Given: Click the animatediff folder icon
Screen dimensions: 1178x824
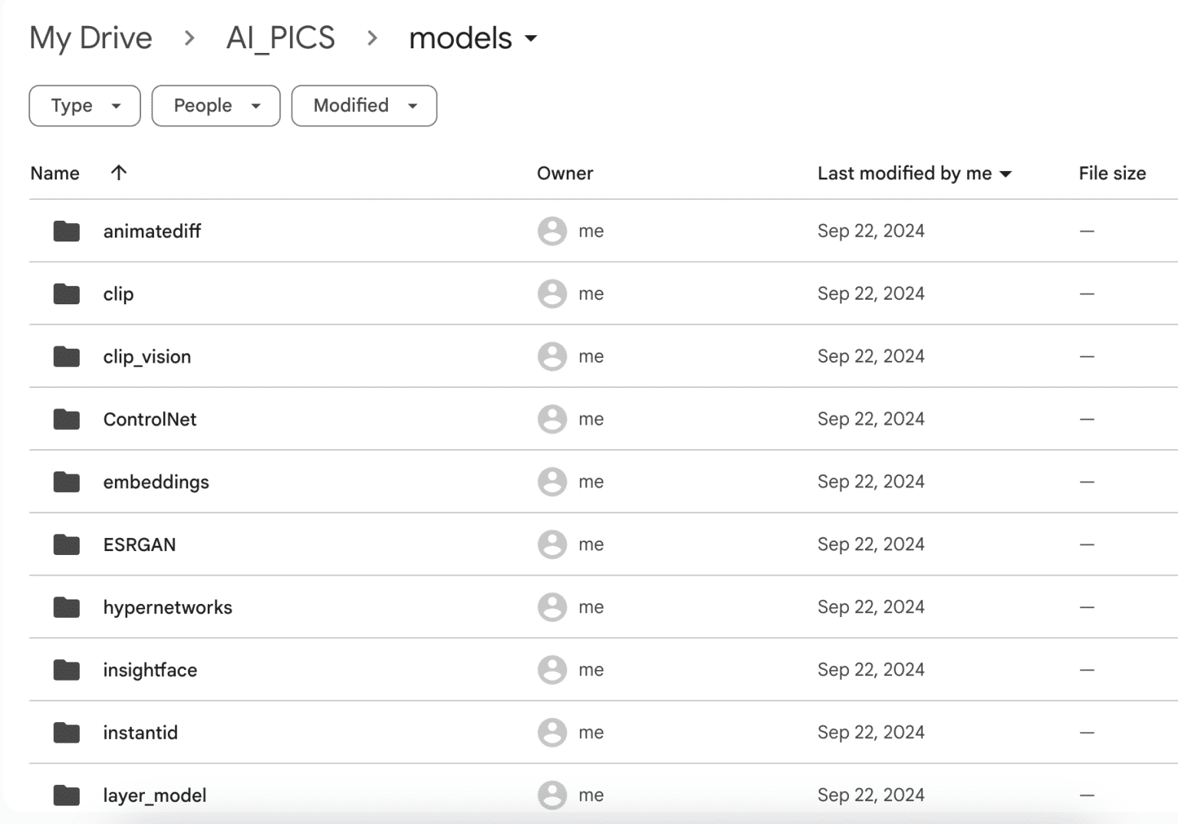Looking at the screenshot, I should tap(67, 231).
